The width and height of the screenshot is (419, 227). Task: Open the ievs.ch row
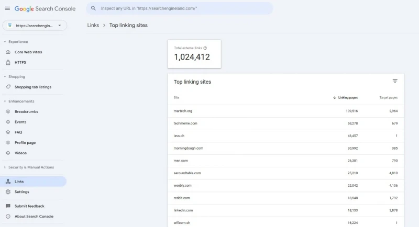[x=285, y=136]
